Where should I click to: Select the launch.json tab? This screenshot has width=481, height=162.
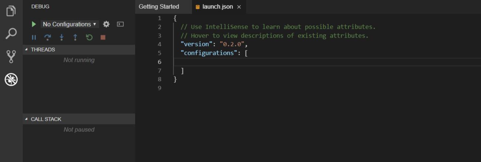(x=217, y=7)
